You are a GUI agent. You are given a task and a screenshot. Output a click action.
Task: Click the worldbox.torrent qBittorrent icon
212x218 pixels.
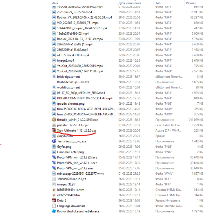coord(54,87)
